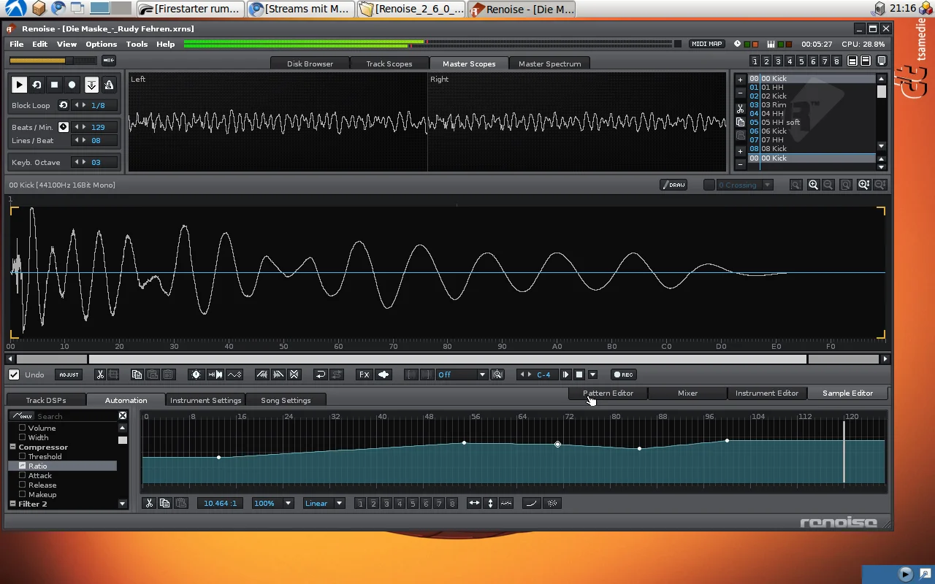The height and width of the screenshot is (584, 935).
Task: Uncheck the Ratio parameter checkbox
Action: tap(23, 466)
